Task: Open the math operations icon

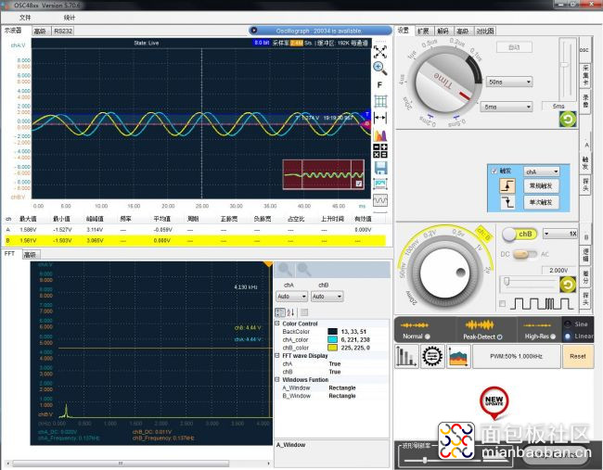Action: (380, 151)
